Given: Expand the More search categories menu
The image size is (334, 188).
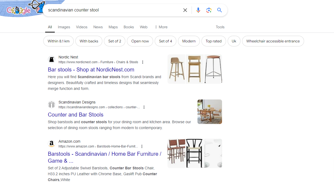Looking at the screenshot, I should pos(161,27).
